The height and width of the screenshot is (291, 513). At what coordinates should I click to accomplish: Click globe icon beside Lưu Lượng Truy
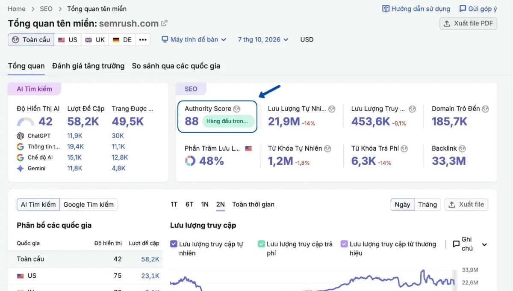tap(412, 109)
